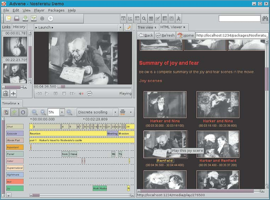This screenshot has height=200, width=270.
Task: Open the View menu
Action: point(27,10)
